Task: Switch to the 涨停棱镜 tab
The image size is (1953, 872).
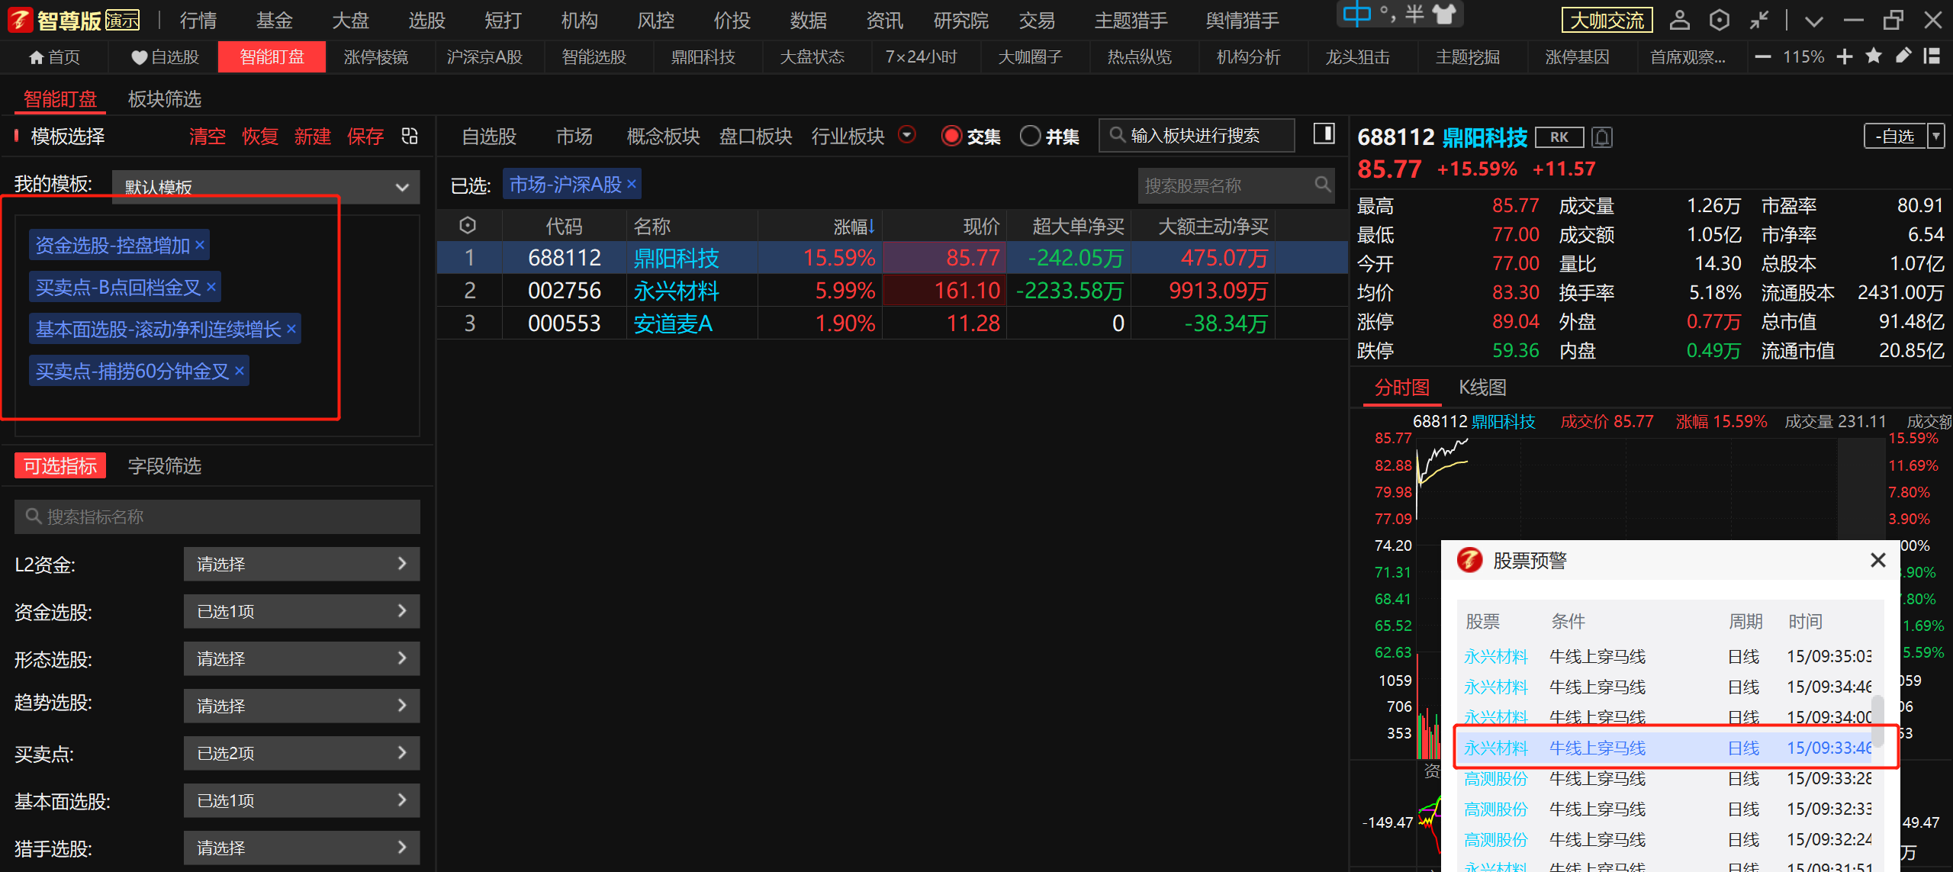Action: (376, 57)
